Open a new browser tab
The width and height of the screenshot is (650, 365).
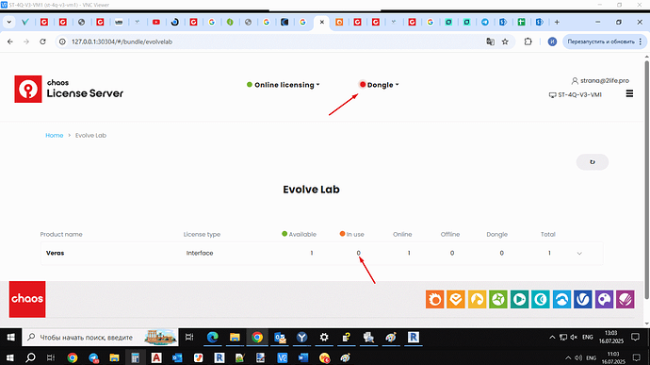click(557, 22)
